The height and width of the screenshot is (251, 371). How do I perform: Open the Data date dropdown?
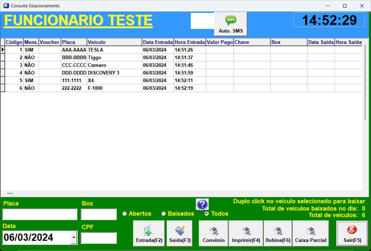tap(74, 238)
